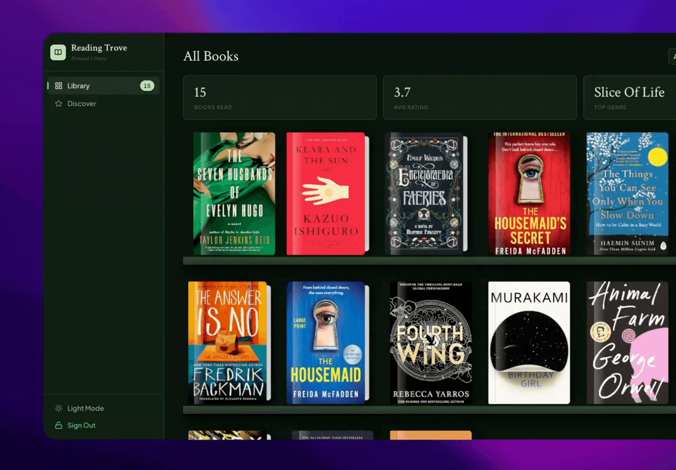Click the Library count badge 15
Image resolution: width=676 pixels, height=470 pixels.
(147, 86)
